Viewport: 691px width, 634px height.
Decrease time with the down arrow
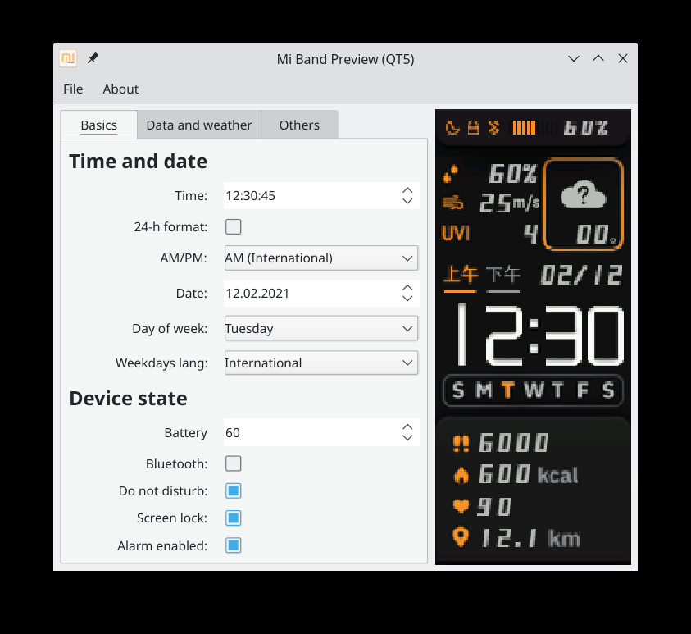pos(407,201)
